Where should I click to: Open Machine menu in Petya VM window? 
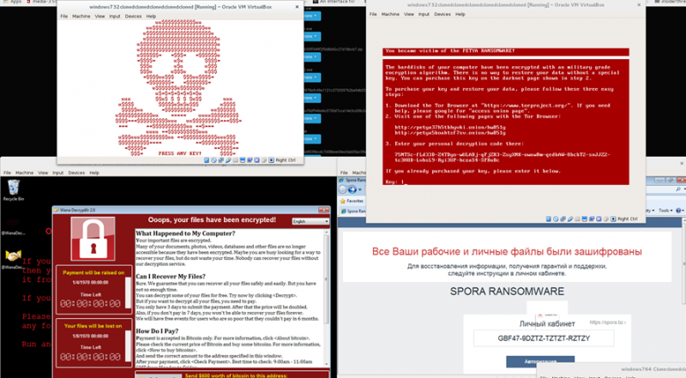[x=390, y=14]
